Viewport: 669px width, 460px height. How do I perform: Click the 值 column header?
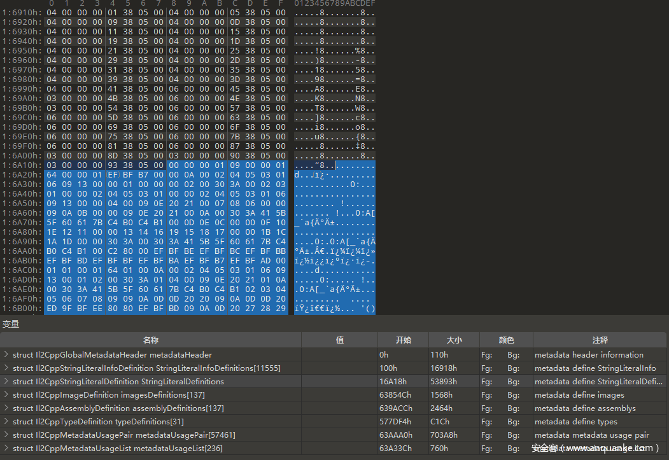pyautogui.click(x=339, y=340)
